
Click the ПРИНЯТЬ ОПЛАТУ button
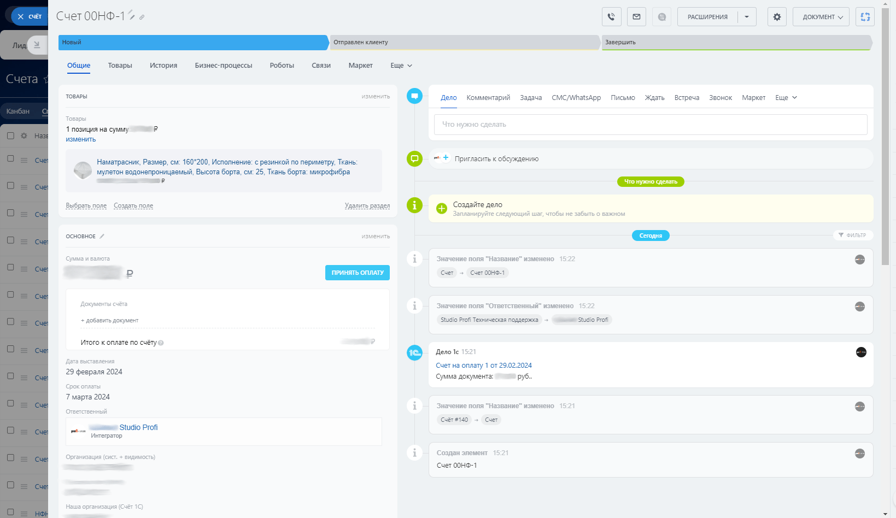coord(358,273)
